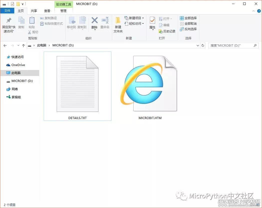Click quick access toolbar Properties icon
Image resolution: width=262 pixels, height=208 pixels.
coord(12,4)
